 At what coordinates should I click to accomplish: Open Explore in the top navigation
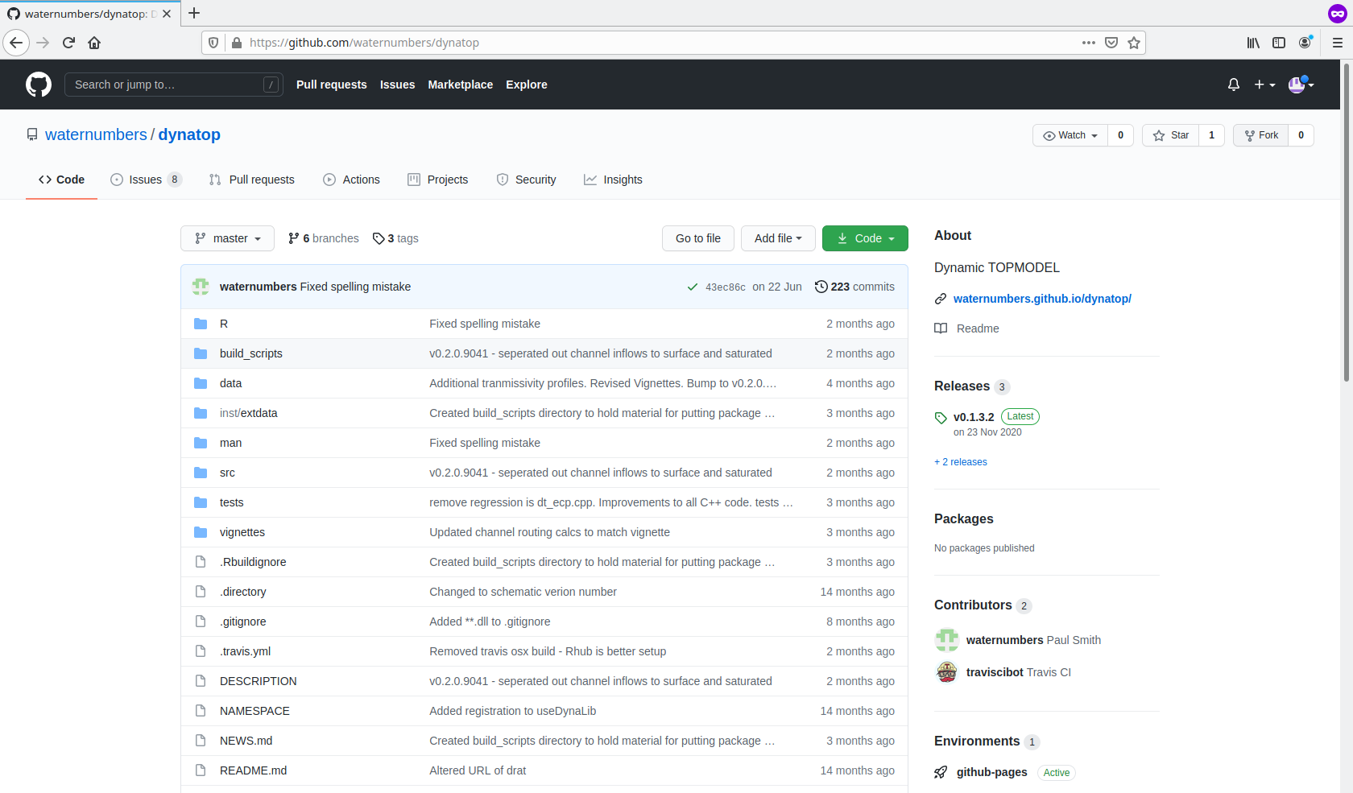527,85
